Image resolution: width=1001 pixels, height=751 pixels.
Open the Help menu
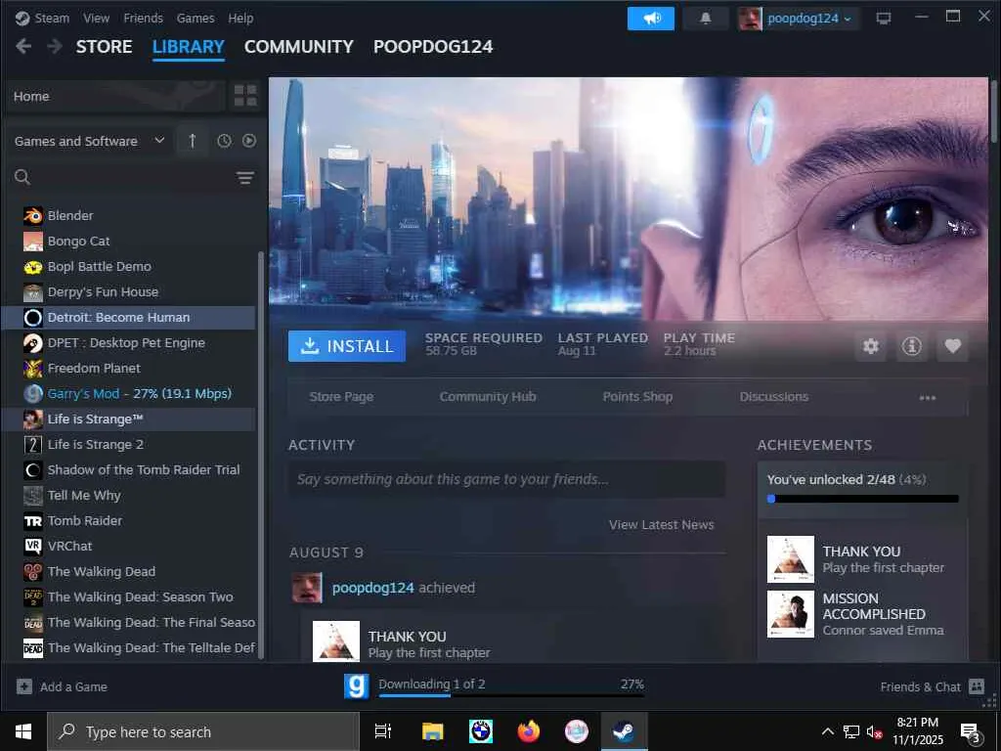[x=240, y=18]
